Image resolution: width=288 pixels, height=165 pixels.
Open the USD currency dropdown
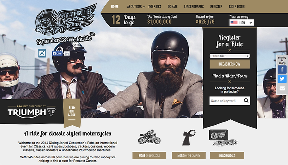tap(242, 23)
